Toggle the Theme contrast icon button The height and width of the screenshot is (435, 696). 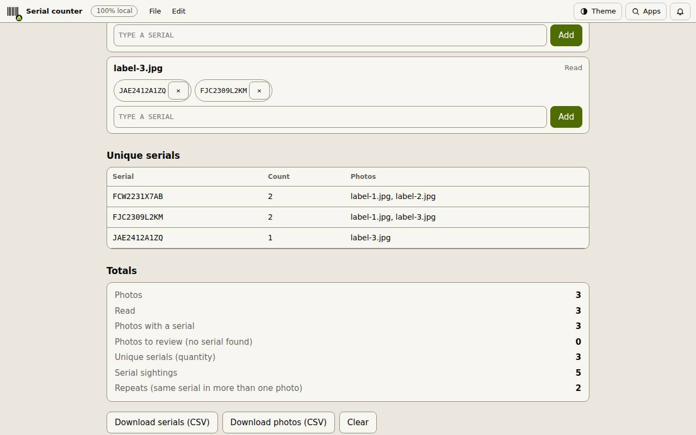pos(598,11)
